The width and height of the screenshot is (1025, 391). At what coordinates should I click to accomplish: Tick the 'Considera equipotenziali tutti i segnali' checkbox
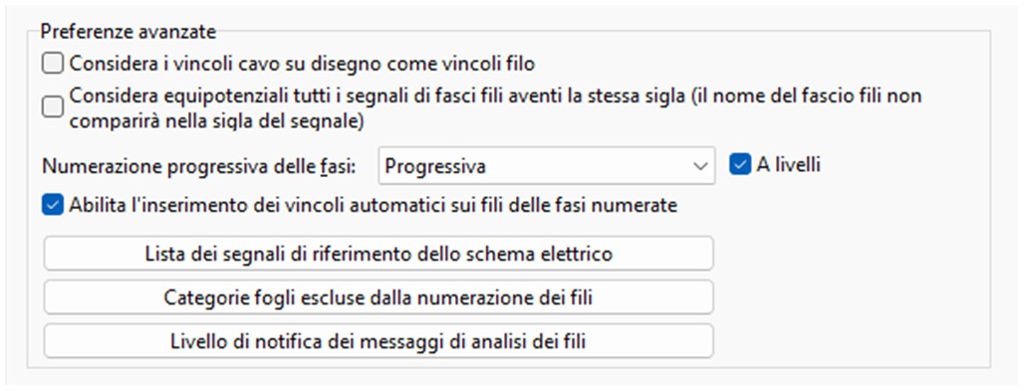click(x=52, y=107)
